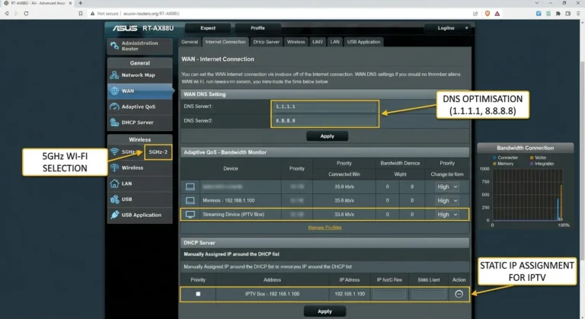
Task: Remove IPTV Box entry with minus icon
Action: coord(459,294)
